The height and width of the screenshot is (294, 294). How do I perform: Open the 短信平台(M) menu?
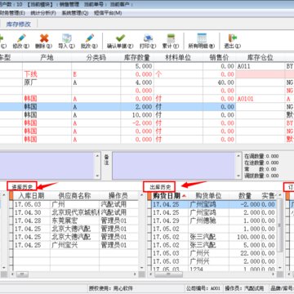[x=108, y=13]
